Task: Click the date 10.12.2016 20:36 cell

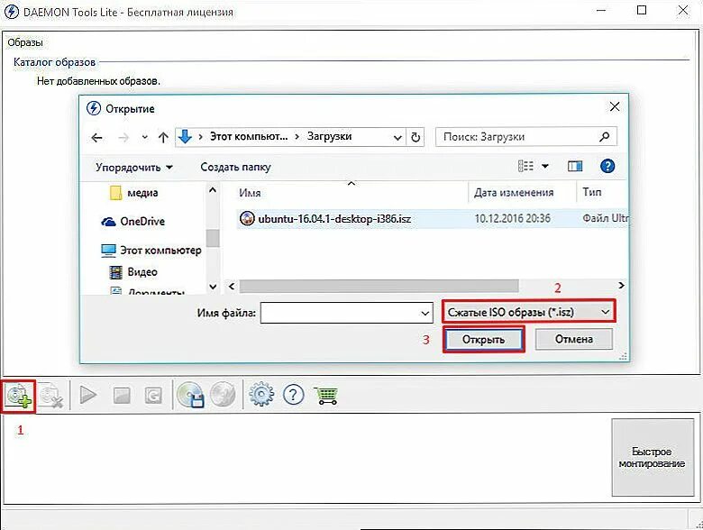Action: click(x=512, y=218)
